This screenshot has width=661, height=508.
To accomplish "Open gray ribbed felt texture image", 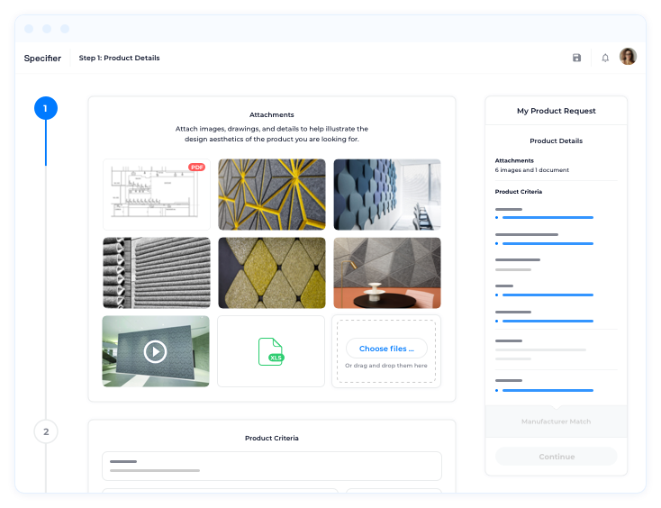I will (157, 273).
